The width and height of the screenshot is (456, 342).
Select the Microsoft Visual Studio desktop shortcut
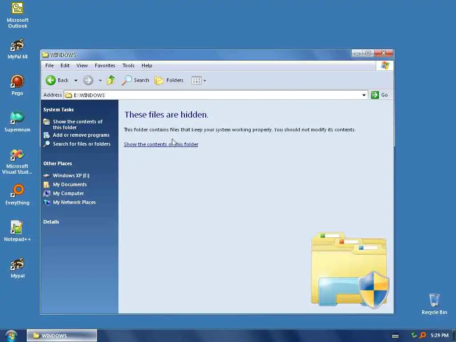[x=17, y=162]
